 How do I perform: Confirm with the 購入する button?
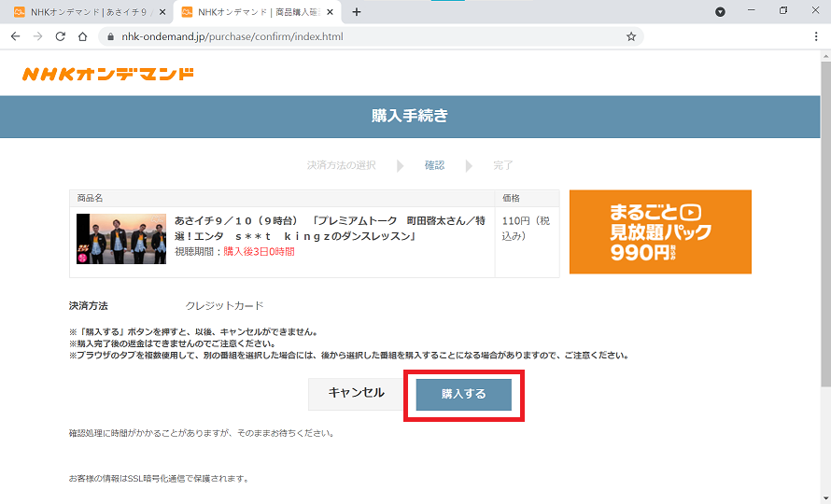click(464, 394)
